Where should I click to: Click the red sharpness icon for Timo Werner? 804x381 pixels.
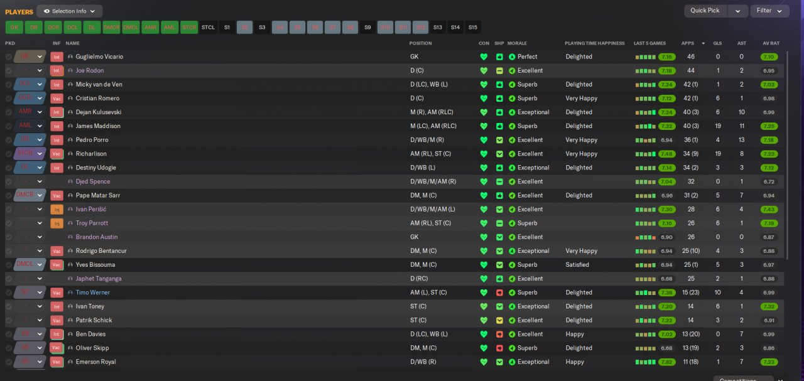(499, 292)
